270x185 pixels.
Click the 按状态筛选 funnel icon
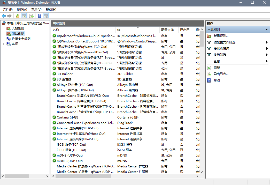click(209, 48)
